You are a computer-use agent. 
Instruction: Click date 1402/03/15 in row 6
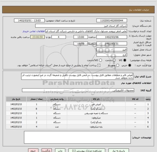click(16, 127)
